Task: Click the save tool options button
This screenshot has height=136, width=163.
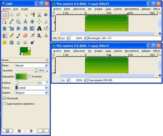Action: point(7,131)
